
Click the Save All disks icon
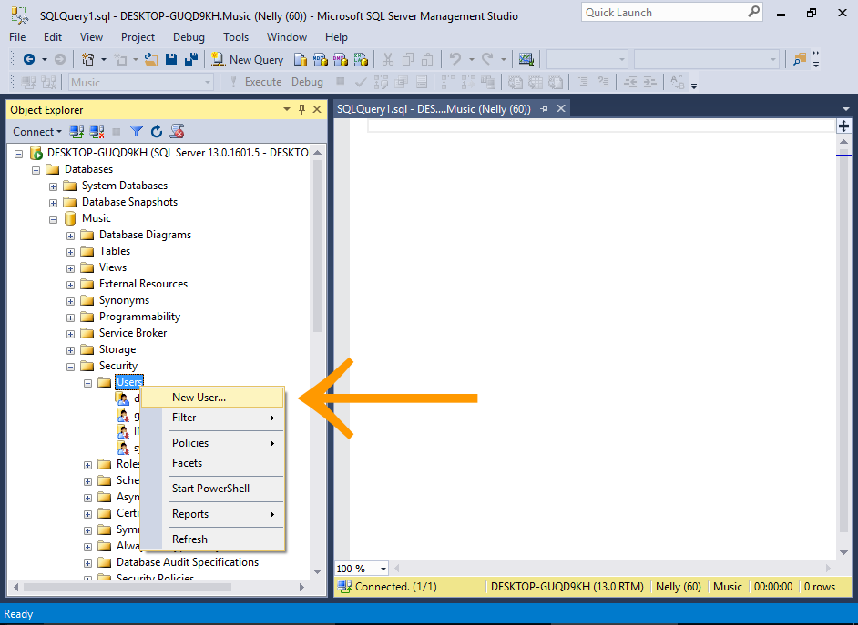tap(191, 59)
